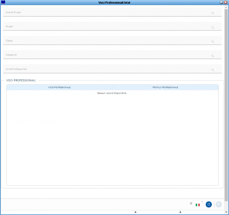229x215 pixels.
Task: Detach the window using the title bar arrow icon
Action: (221, 3)
